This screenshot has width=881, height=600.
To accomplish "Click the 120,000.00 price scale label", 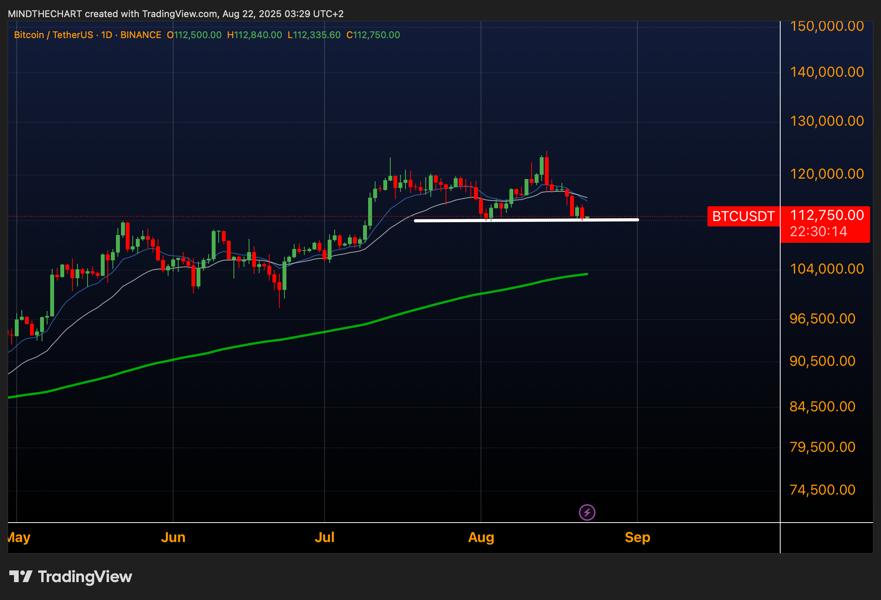I will click(x=827, y=174).
